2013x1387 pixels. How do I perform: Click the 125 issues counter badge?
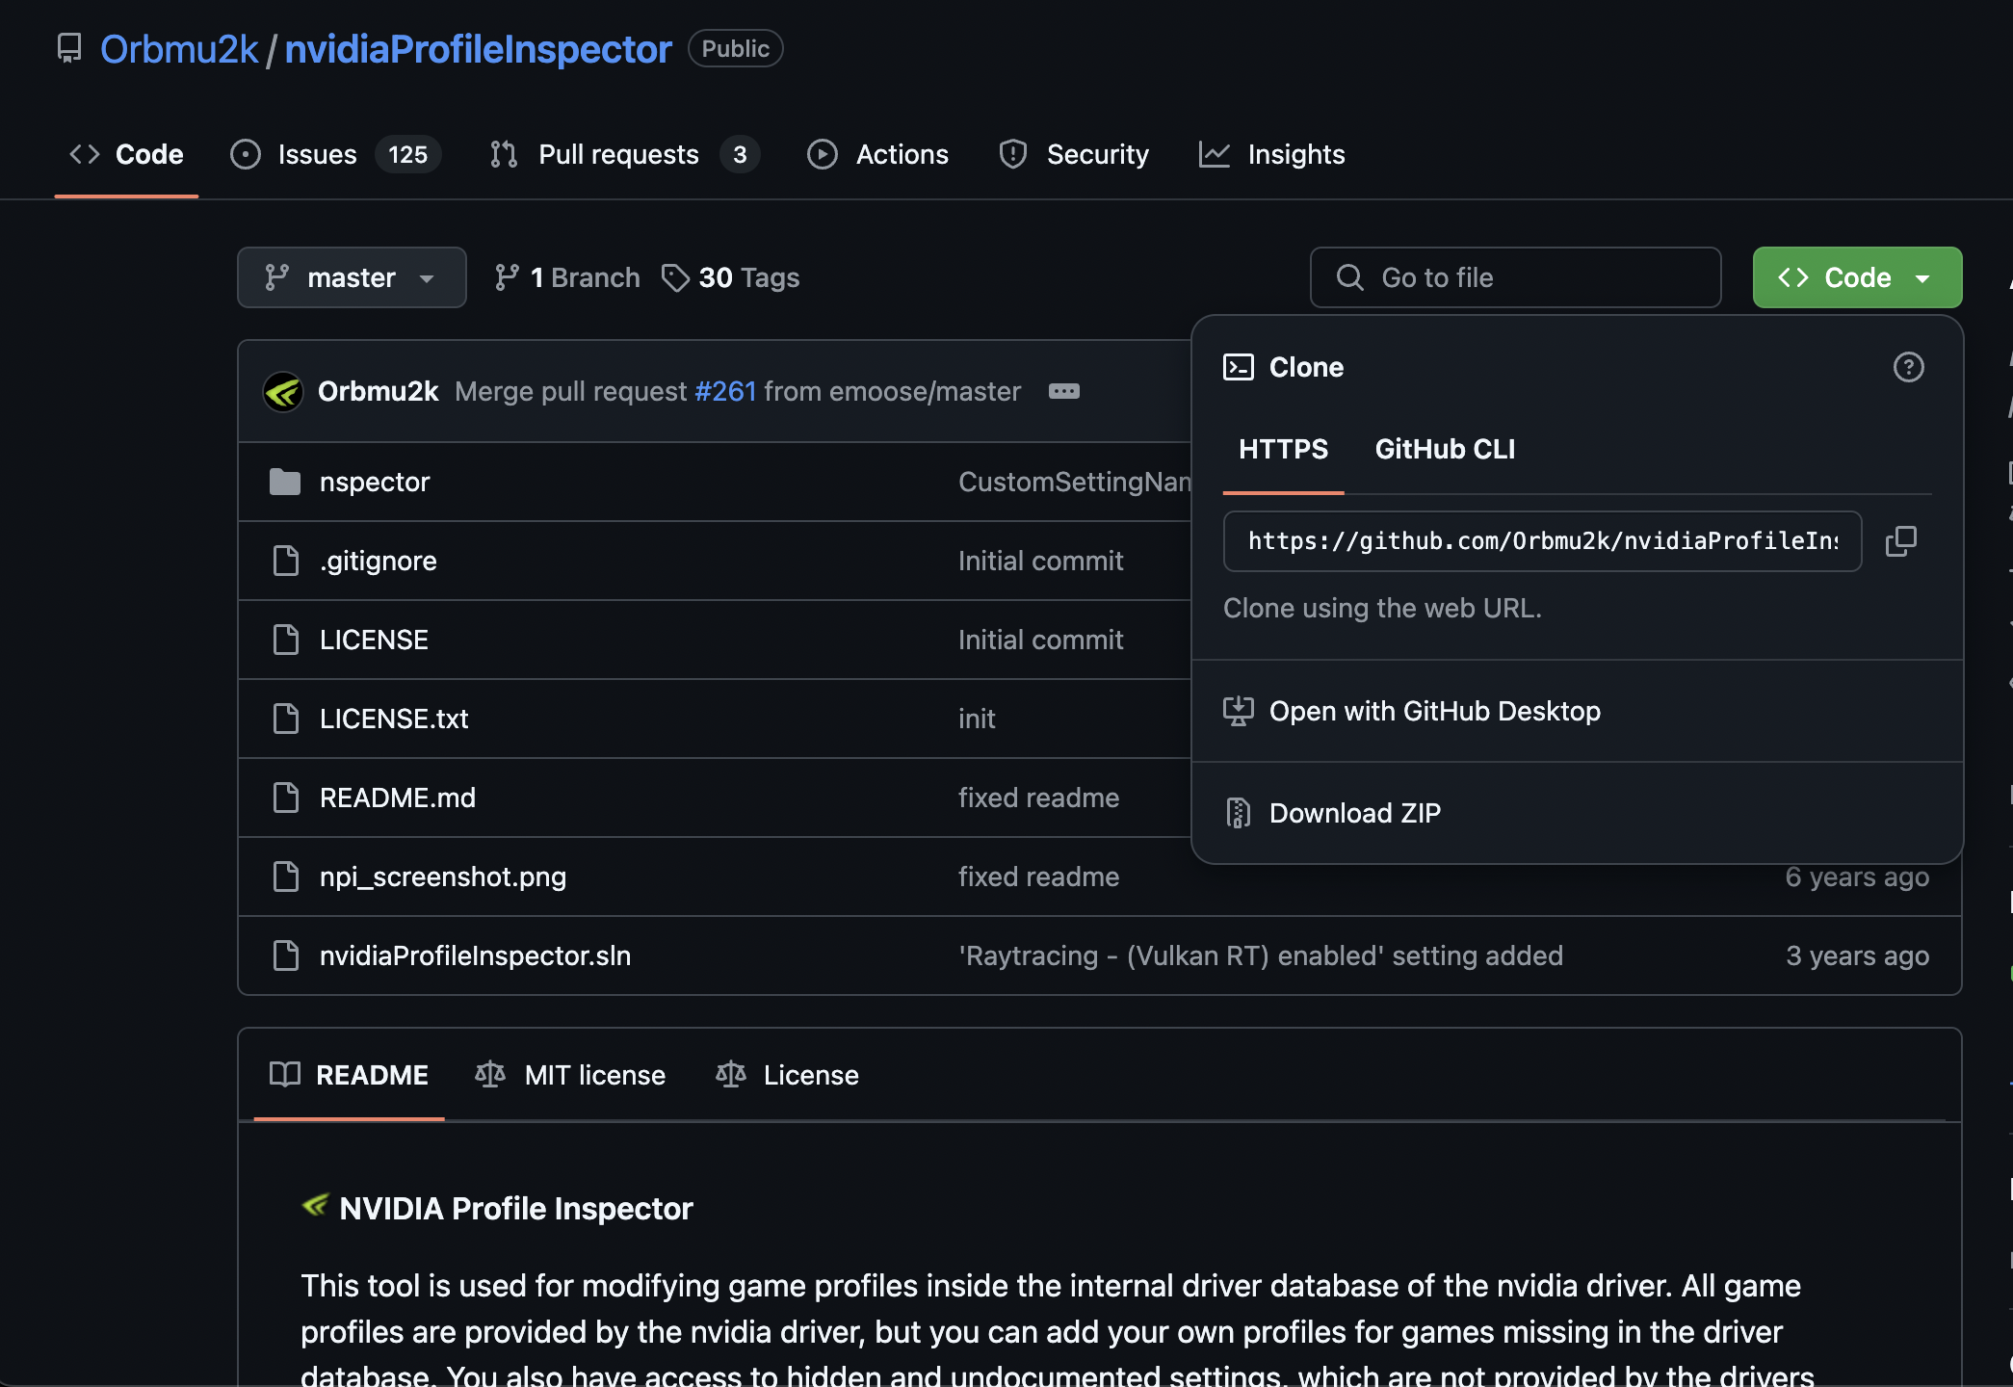[x=407, y=154]
